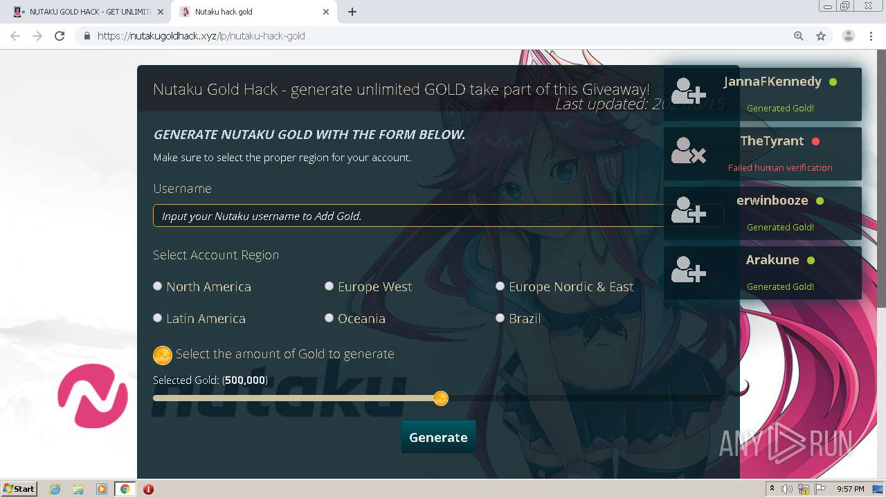Open the Windows Start menu

[19, 489]
